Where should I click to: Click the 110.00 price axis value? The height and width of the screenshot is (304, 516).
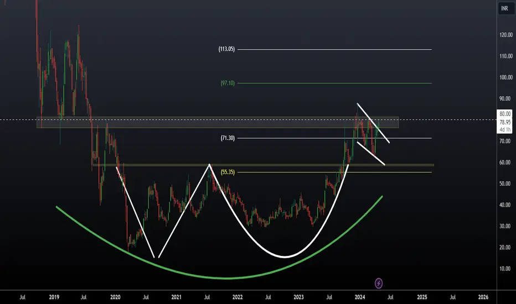pos(506,56)
